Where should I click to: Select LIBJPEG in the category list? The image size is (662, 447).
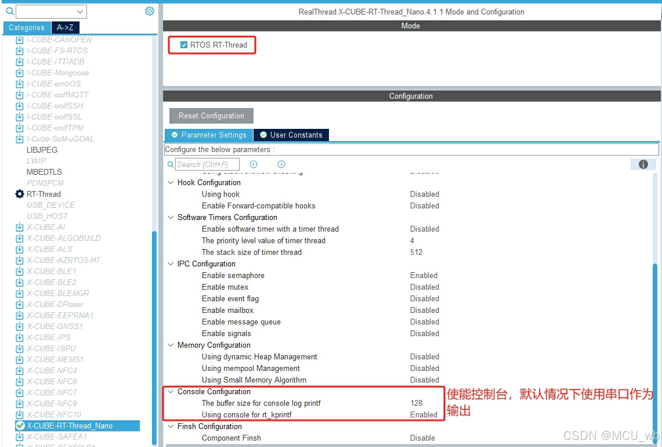click(42, 150)
